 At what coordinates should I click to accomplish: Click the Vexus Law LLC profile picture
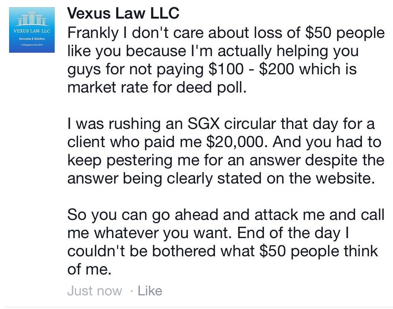32,30
